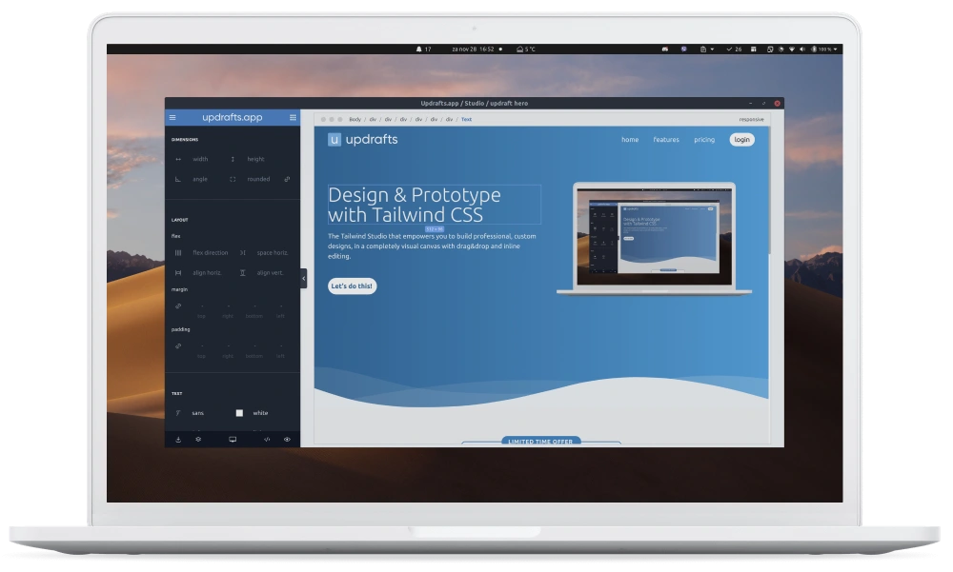This screenshot has height=572, width=953.
Task: Click the width dimension arrows icon
Action: pos(178,159)
